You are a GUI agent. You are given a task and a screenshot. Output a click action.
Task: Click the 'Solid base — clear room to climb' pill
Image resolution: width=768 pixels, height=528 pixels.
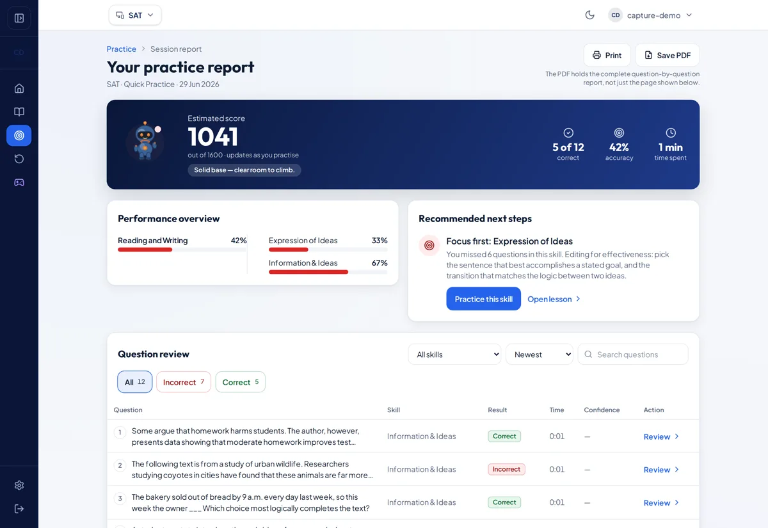(x=244, y=170)
